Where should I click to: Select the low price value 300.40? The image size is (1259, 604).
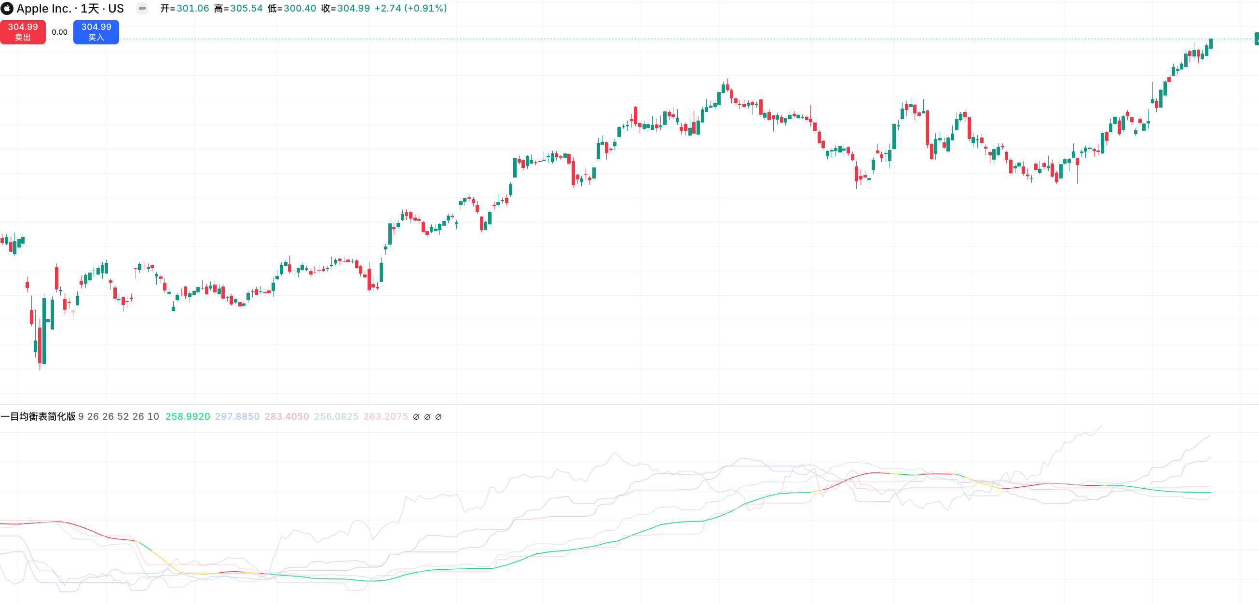click(300, 8)
